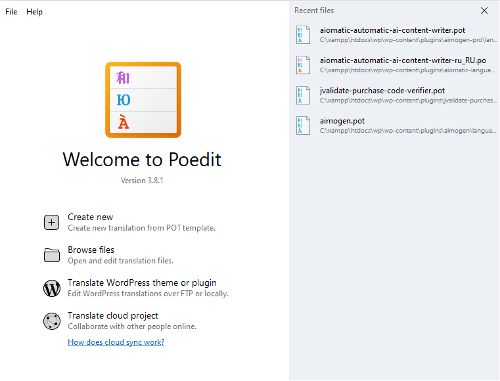Click the folder icon for Browse files
Screen dimensions: 500x381
pyautogui.click(x=52, y=256)
